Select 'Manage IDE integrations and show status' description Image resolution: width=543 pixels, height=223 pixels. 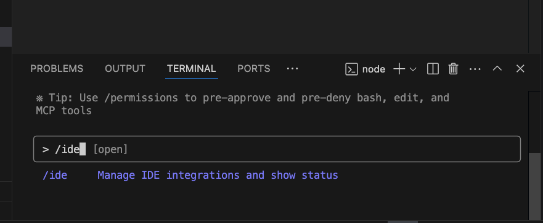218,175
